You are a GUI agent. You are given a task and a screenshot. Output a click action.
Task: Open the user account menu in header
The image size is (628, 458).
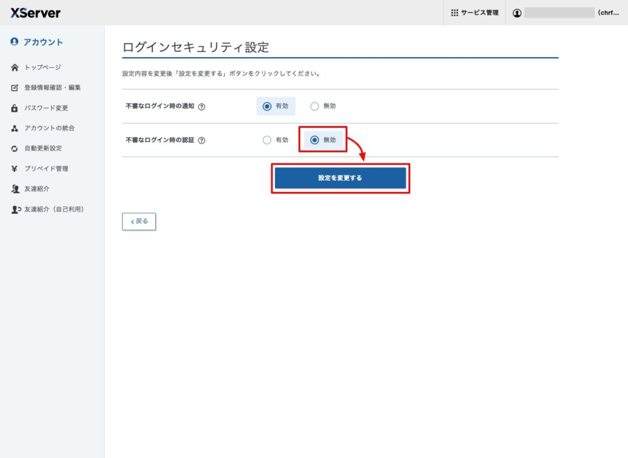tap(565, 13)
